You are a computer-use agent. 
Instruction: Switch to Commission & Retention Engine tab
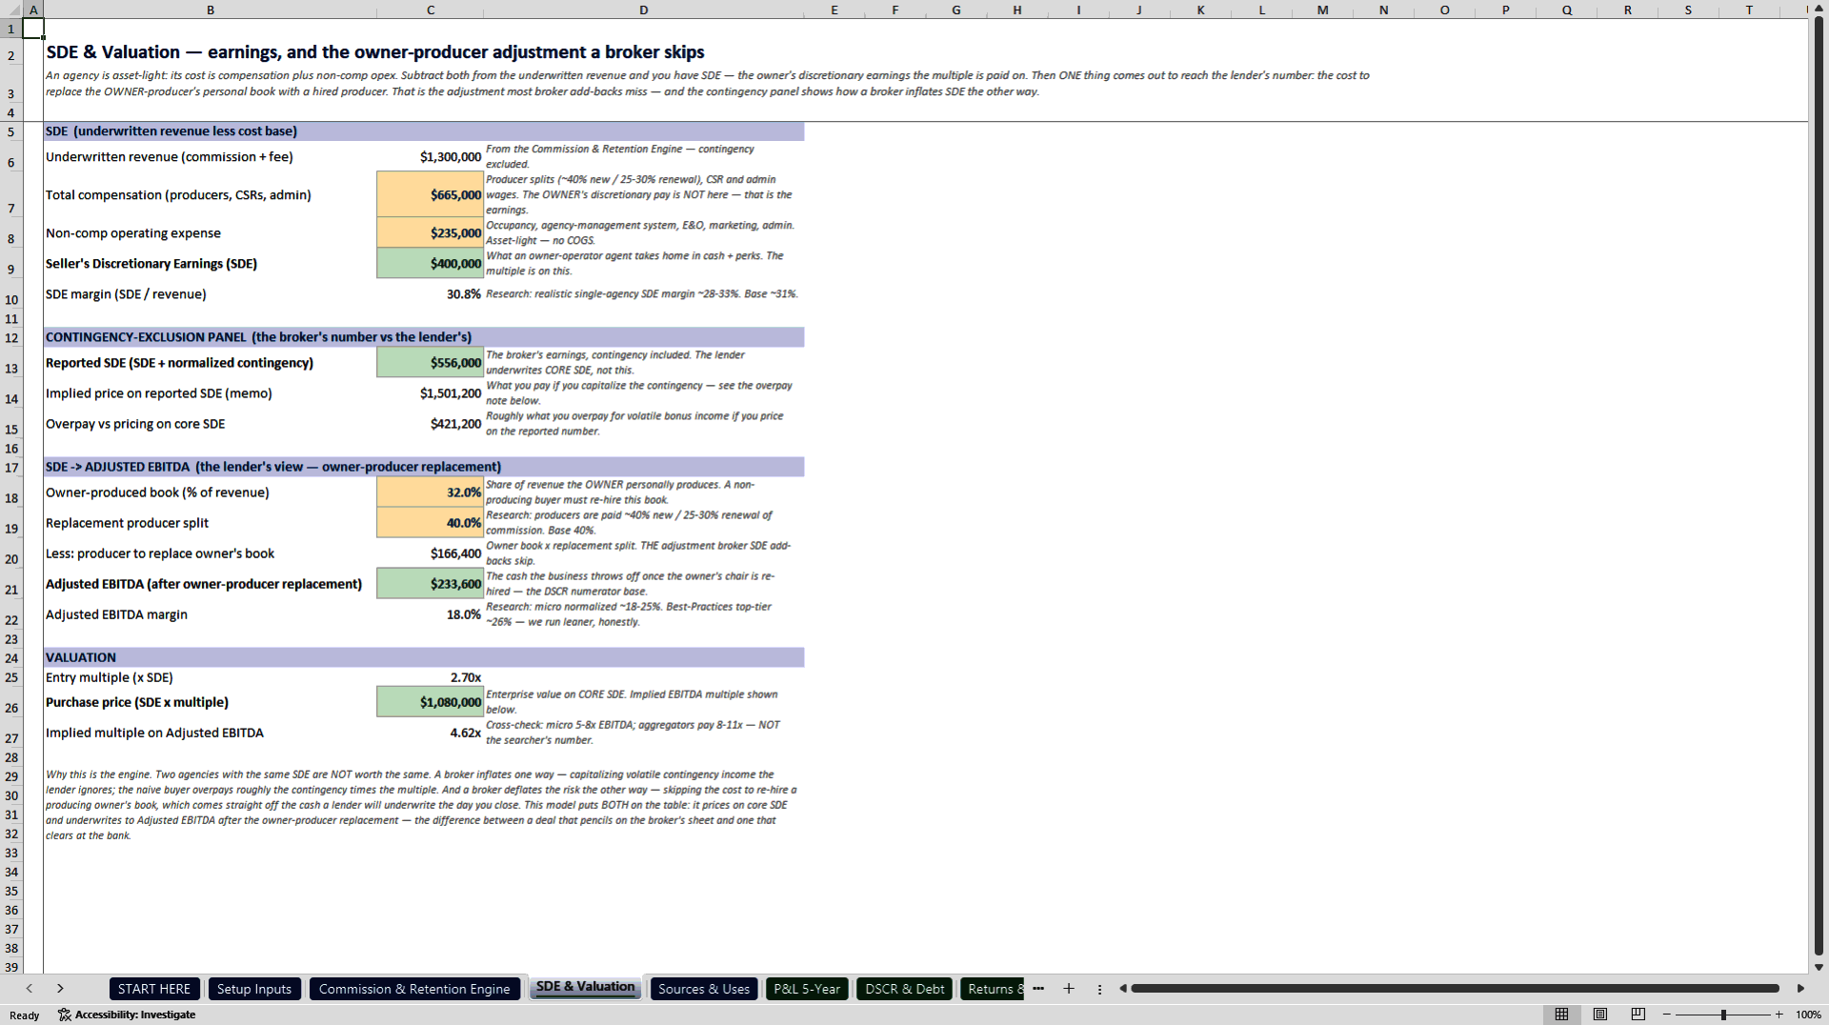[414, 989]
